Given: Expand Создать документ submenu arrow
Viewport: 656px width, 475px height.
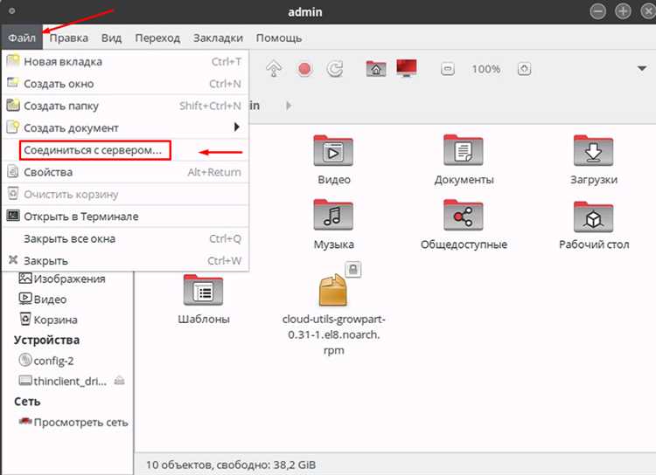Looking at the screenshot, I should pos(237,127).
